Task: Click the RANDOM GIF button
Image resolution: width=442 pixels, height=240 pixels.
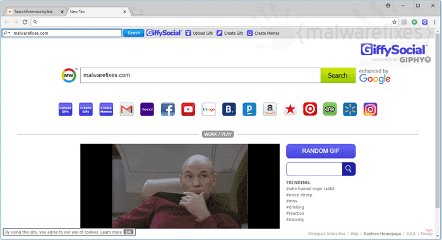Action: coord(321,151)
